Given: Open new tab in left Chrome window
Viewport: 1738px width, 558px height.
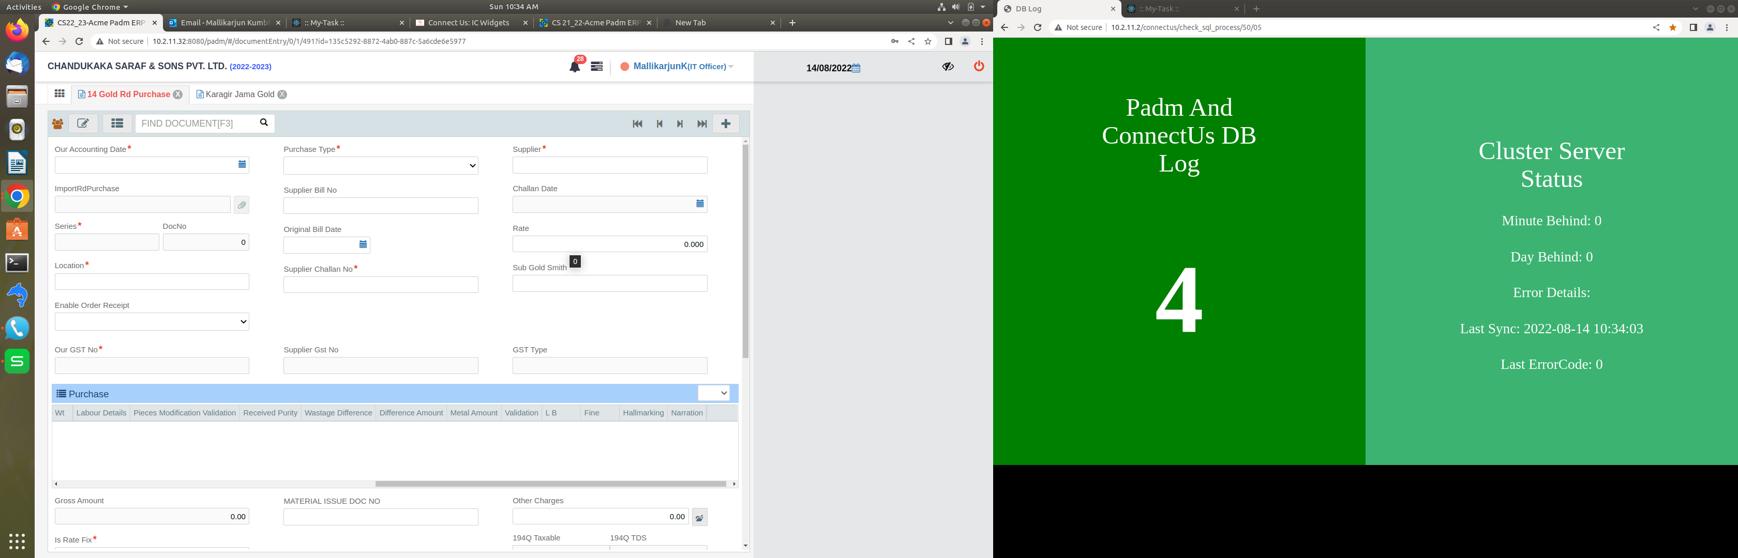Looking at the screenshot, I should (792, 23).
